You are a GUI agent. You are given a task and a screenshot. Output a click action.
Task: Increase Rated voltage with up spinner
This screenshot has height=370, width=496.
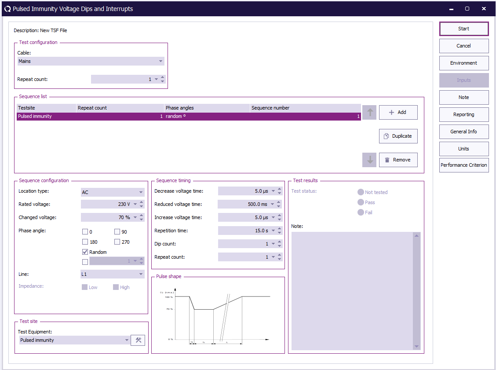pyautogui.click(x=142, y=202)
